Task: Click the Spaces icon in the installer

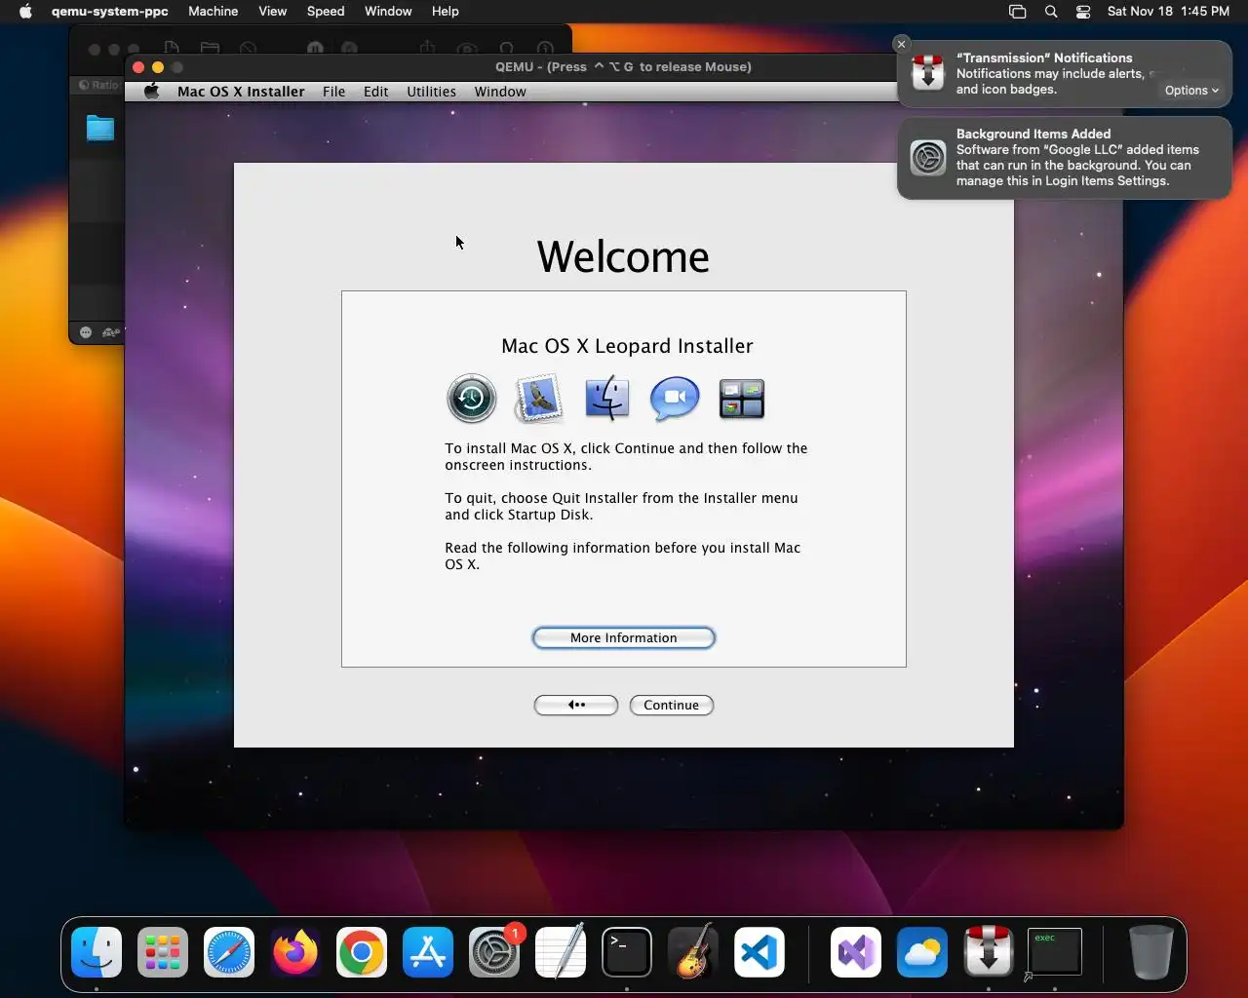Action: 742,399
